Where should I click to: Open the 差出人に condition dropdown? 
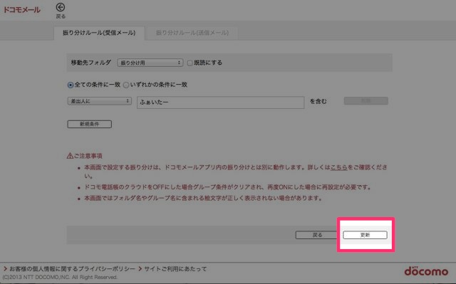[100, 101]
